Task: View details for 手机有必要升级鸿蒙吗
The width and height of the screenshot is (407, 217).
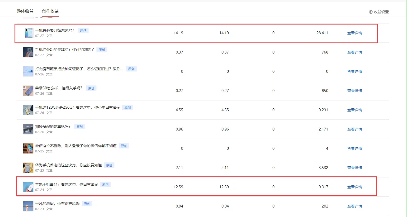Action: point(355,33)
